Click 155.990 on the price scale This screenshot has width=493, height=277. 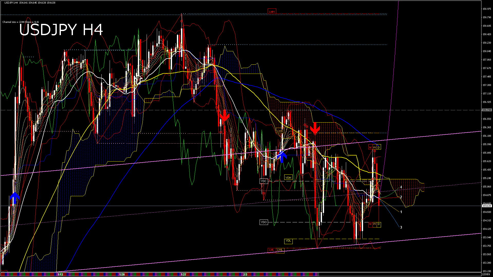click(x=487, y=144)
